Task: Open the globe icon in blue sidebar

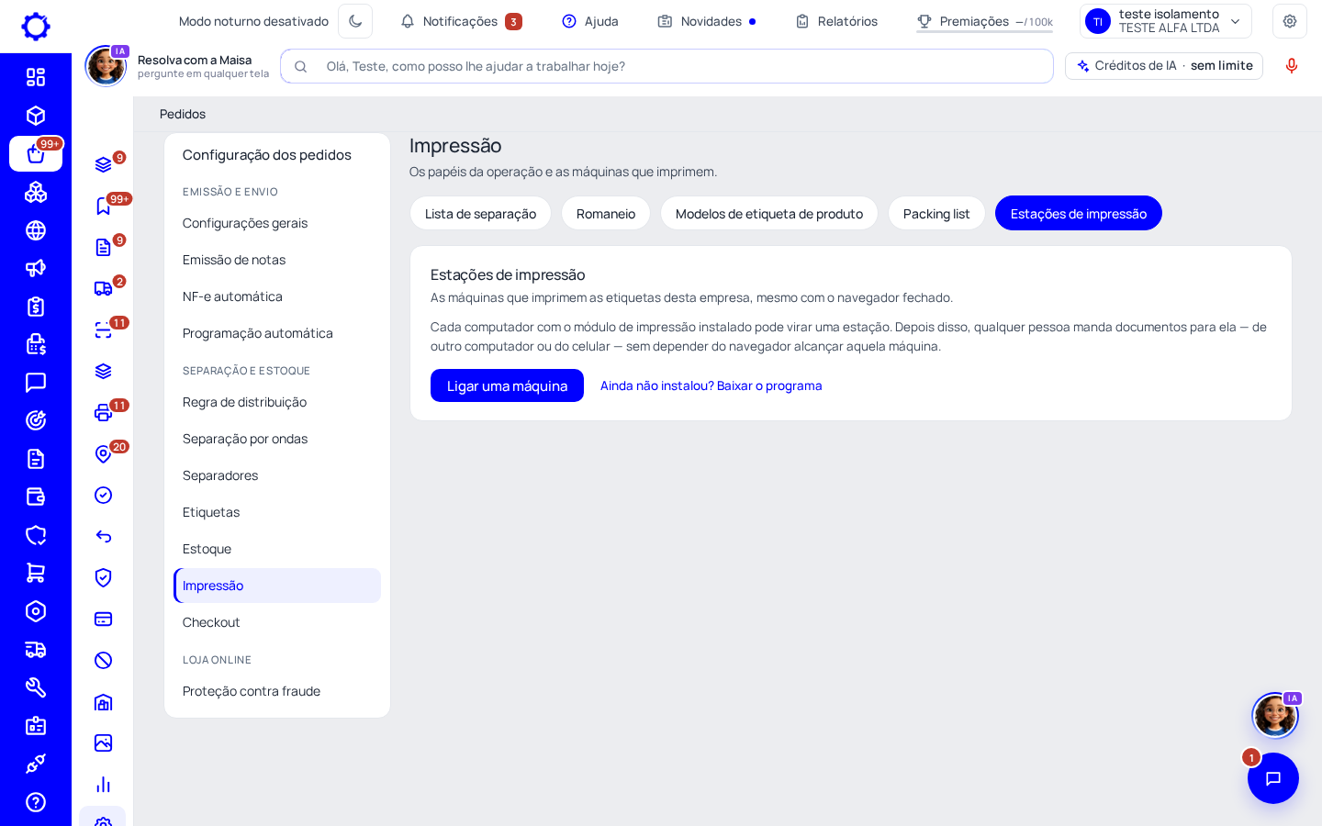Action: (36, 230)
